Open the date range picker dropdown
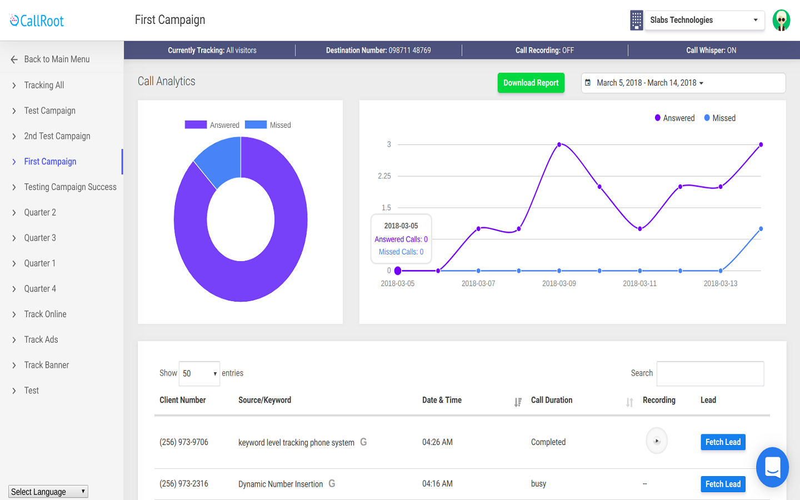 [x=683, y=83]
